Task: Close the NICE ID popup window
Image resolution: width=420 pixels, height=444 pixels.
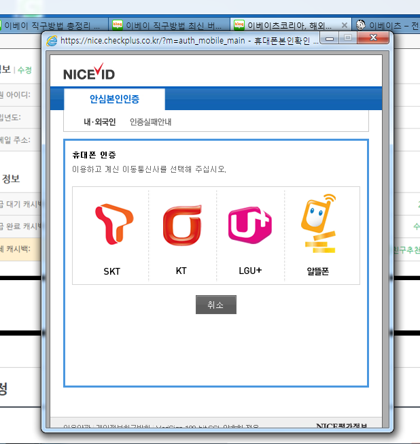Action: (x=373, y=37)
